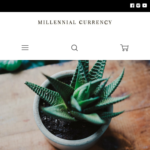
Task: Launch site search from header
Action: [75, 48]
